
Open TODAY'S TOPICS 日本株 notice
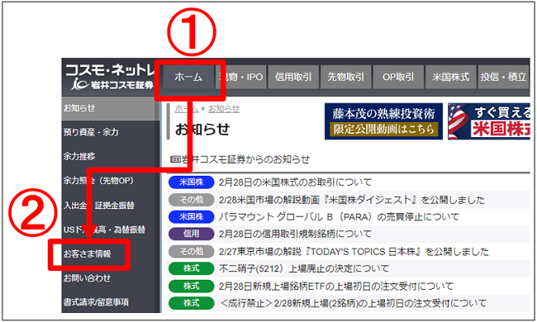(354, 252)
